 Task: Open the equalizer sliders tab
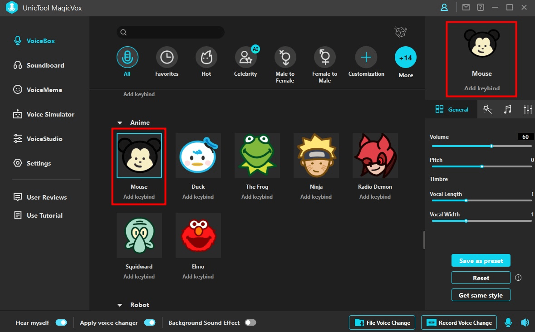pyautogui.click(x=527, y=109)
